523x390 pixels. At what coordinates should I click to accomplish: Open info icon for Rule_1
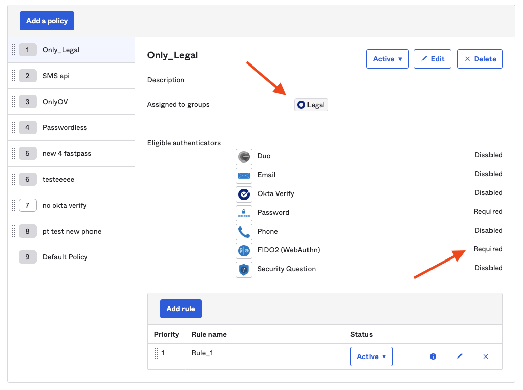coord(433,356)
